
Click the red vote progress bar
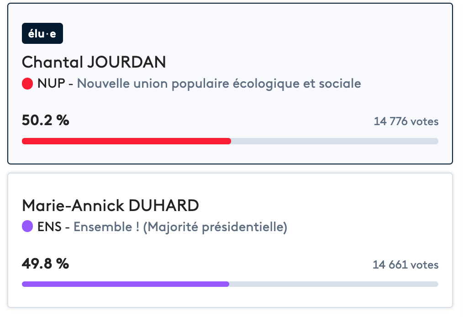click(126, 141)
